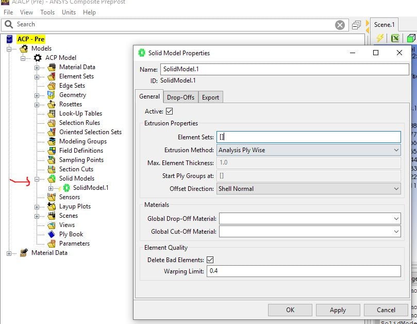417x324 pixels.
Task: Click the Rosettes icon
Action: [52, 104]
